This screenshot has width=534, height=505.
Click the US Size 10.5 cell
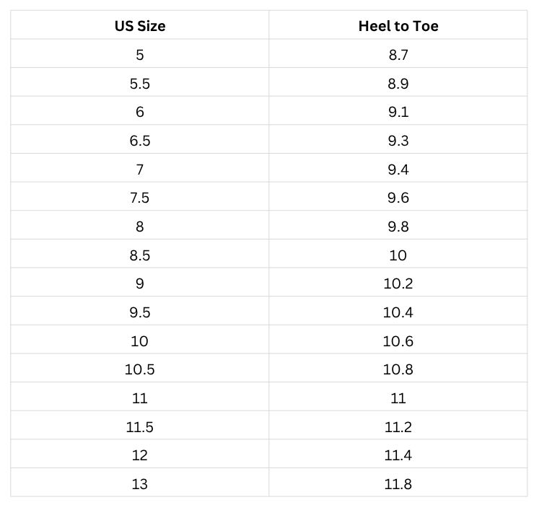140,369
